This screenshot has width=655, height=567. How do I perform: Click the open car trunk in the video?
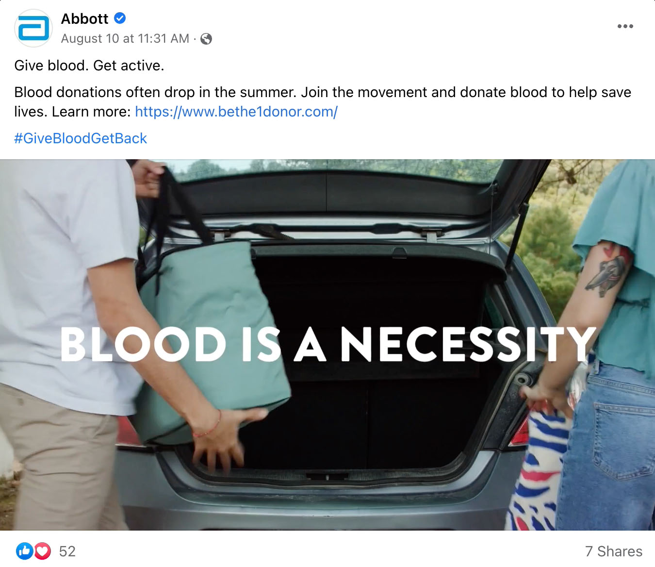point(369,359)
